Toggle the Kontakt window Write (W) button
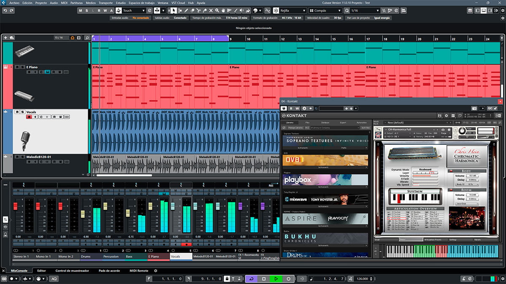The height and width of the screenshot is (284, 506). coord(296,108)
